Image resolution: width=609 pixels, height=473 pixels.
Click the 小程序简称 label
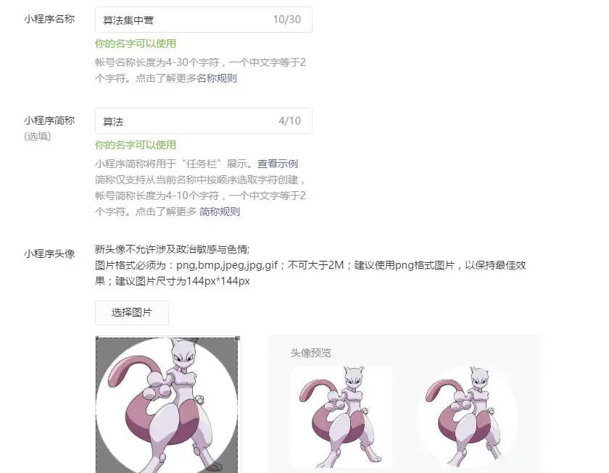(x=49, y=121)
